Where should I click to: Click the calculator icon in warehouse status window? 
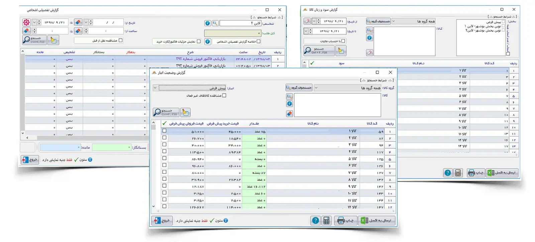326,221
